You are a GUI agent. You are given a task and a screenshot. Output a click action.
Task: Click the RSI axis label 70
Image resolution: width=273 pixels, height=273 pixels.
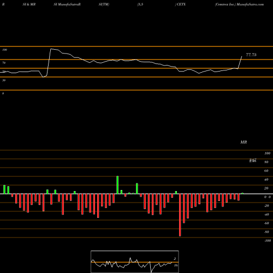pyautogui.click(x=4, y=63)
